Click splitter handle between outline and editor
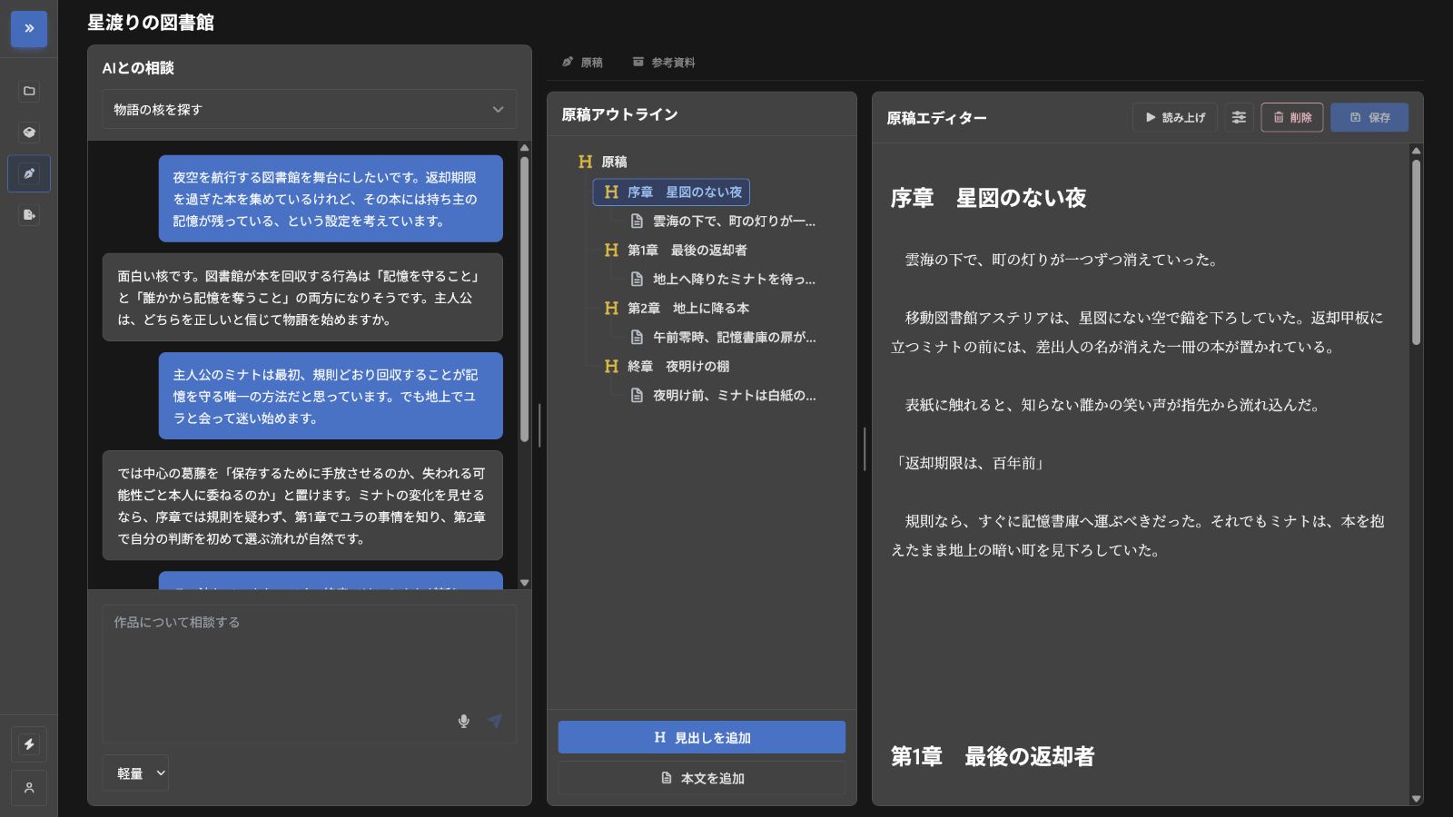Viewport: 1453px width, 817px height. 865,448
